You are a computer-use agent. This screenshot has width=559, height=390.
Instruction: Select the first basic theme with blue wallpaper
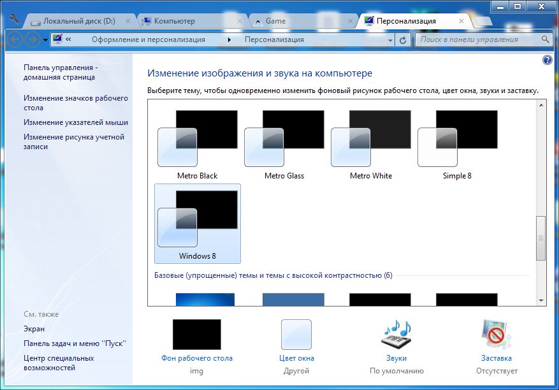205,300
